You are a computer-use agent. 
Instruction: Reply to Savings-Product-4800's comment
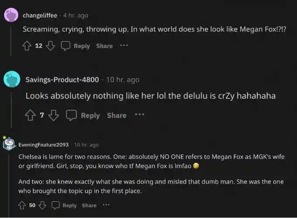[90, 116]
